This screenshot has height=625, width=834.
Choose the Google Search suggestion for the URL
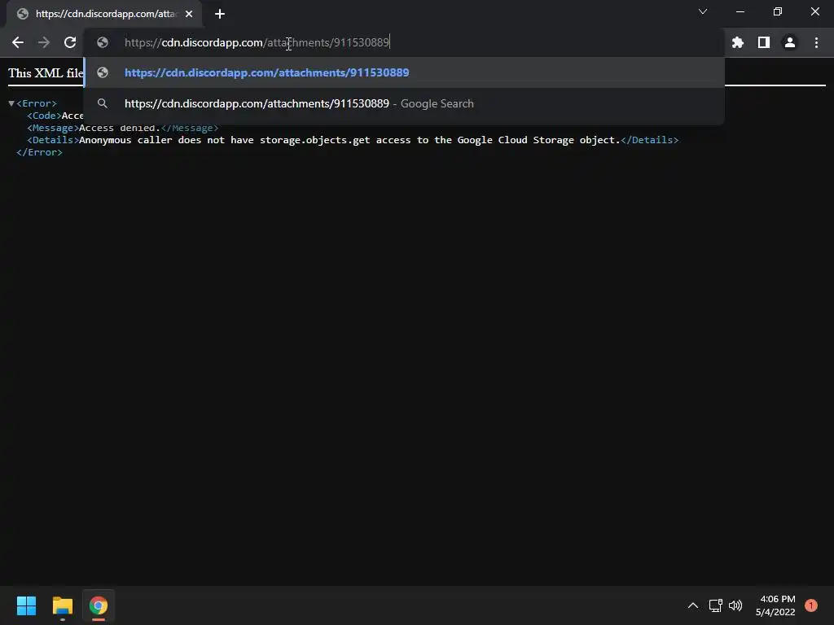(404, 103)
